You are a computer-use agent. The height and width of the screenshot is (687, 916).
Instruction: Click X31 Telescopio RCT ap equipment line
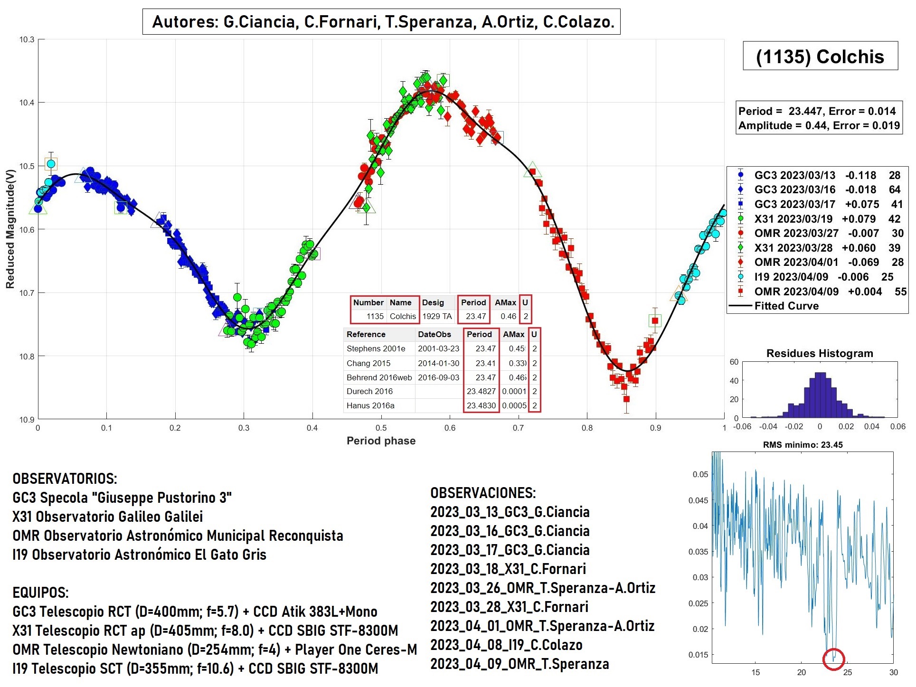coord(205,631)
